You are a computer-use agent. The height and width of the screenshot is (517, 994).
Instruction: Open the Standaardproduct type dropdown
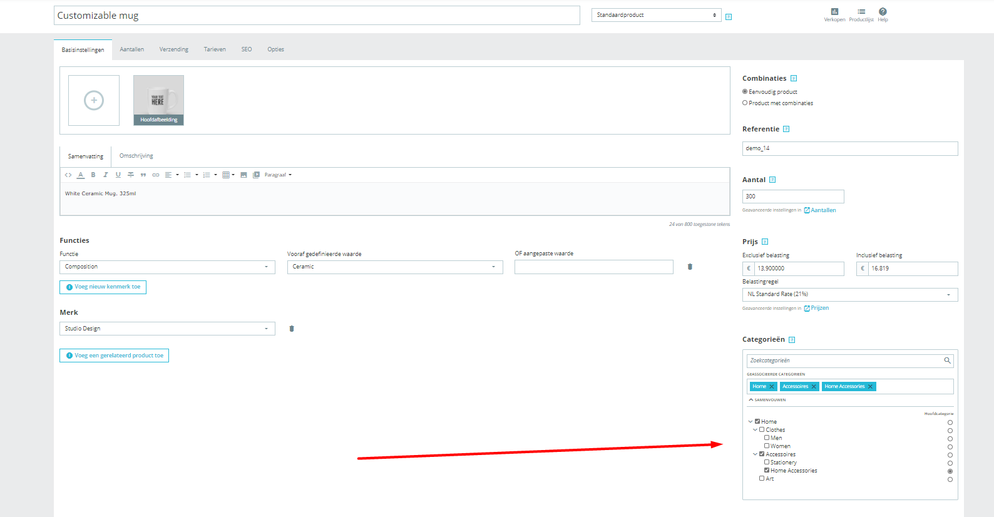coord(657,15)
